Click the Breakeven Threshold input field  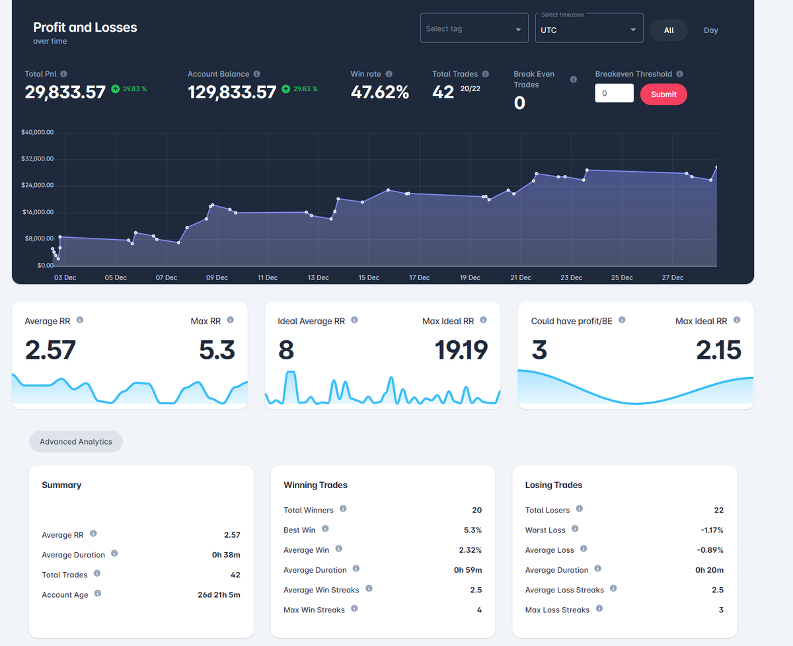click(614, 93)
